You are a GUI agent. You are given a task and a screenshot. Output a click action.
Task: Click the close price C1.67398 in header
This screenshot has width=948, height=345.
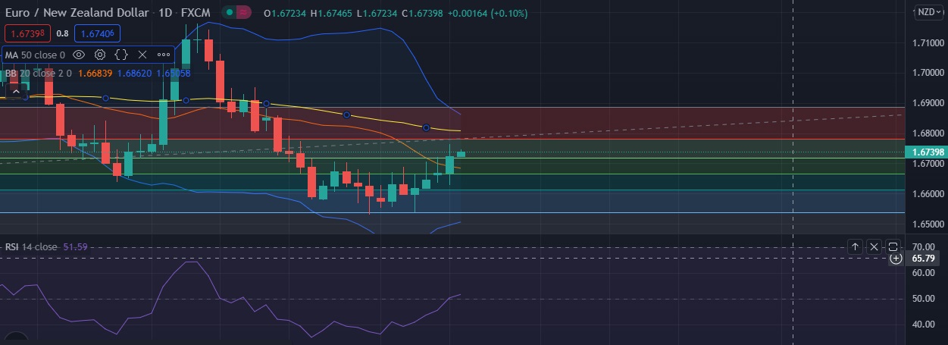pyautogui.click(x=423, y=14)
